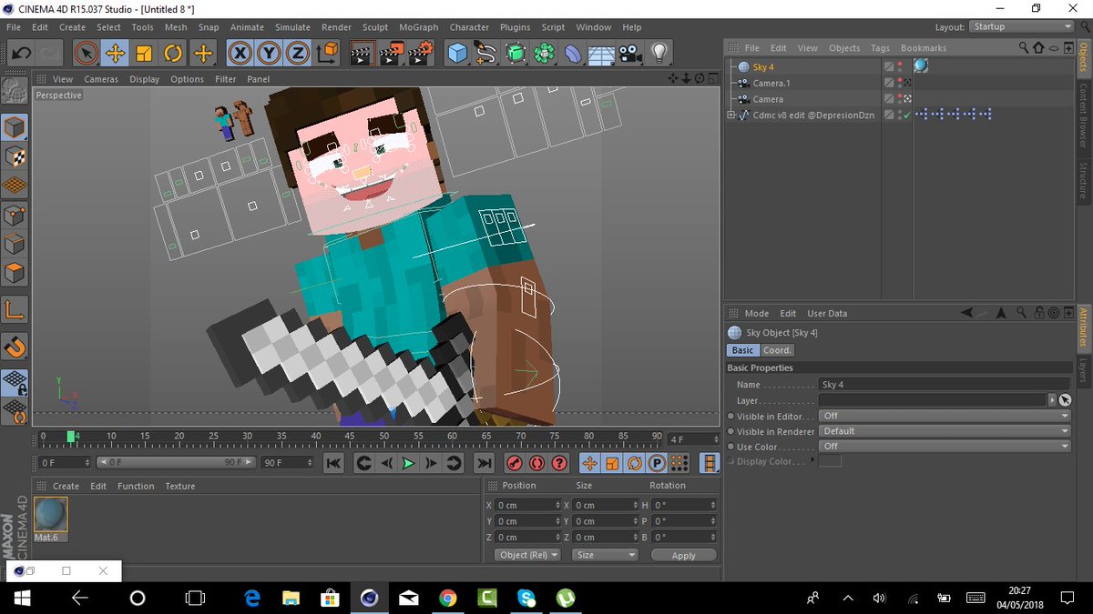Enable Texture mode checkered cube icon
This screenshot has width=1093, height=614.
point(15,156)
